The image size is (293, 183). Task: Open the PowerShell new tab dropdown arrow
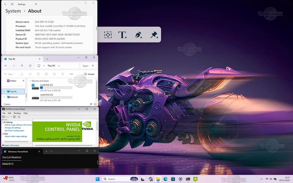(52, 151)
